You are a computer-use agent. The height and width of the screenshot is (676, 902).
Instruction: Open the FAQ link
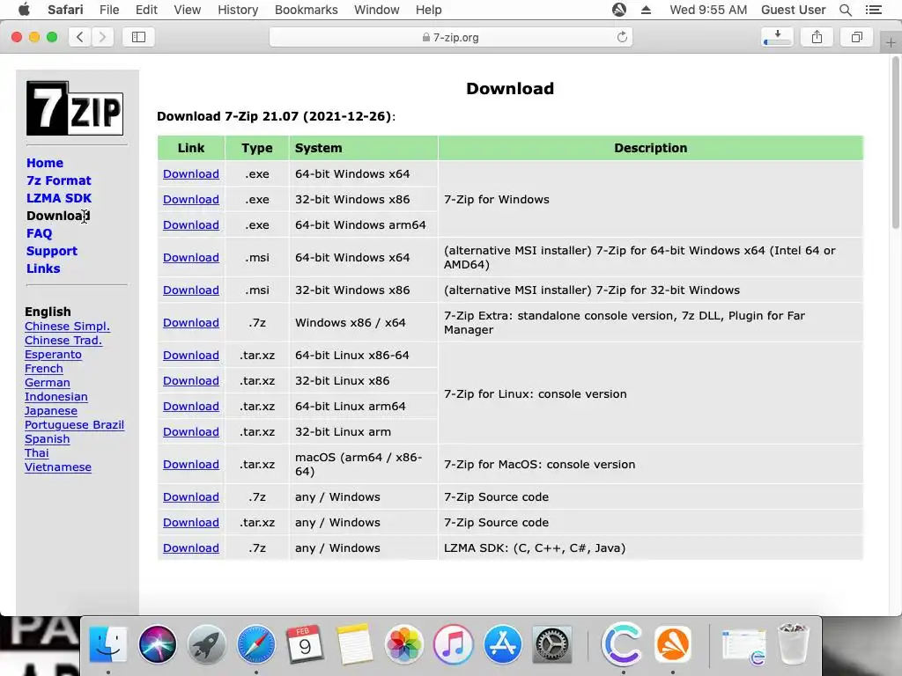39,233
